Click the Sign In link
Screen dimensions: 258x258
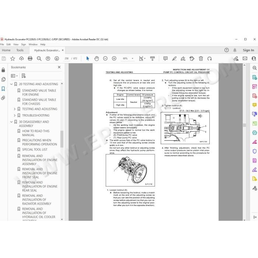248,50
